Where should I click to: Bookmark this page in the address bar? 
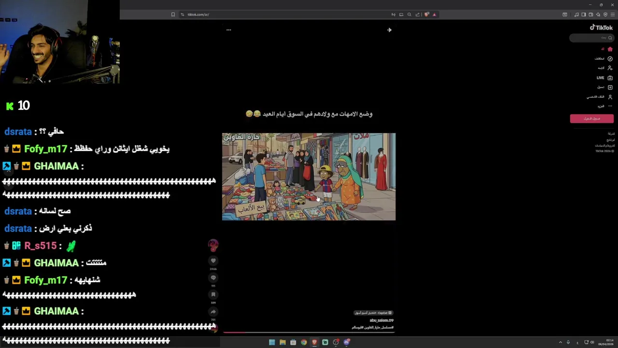pos(173,14)
